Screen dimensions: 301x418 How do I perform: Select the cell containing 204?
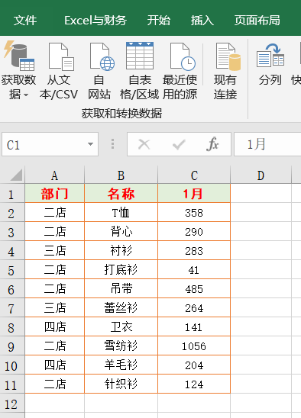click(x=194, y=365)
